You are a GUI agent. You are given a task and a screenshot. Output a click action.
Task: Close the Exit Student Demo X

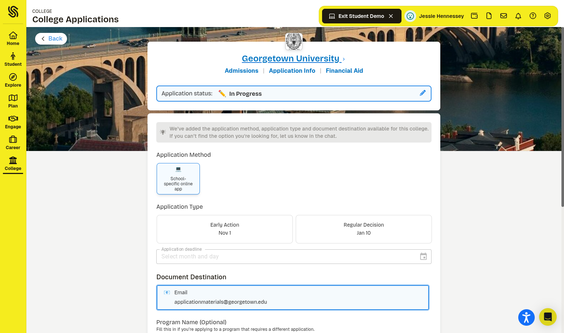click(x=391, y=16)
